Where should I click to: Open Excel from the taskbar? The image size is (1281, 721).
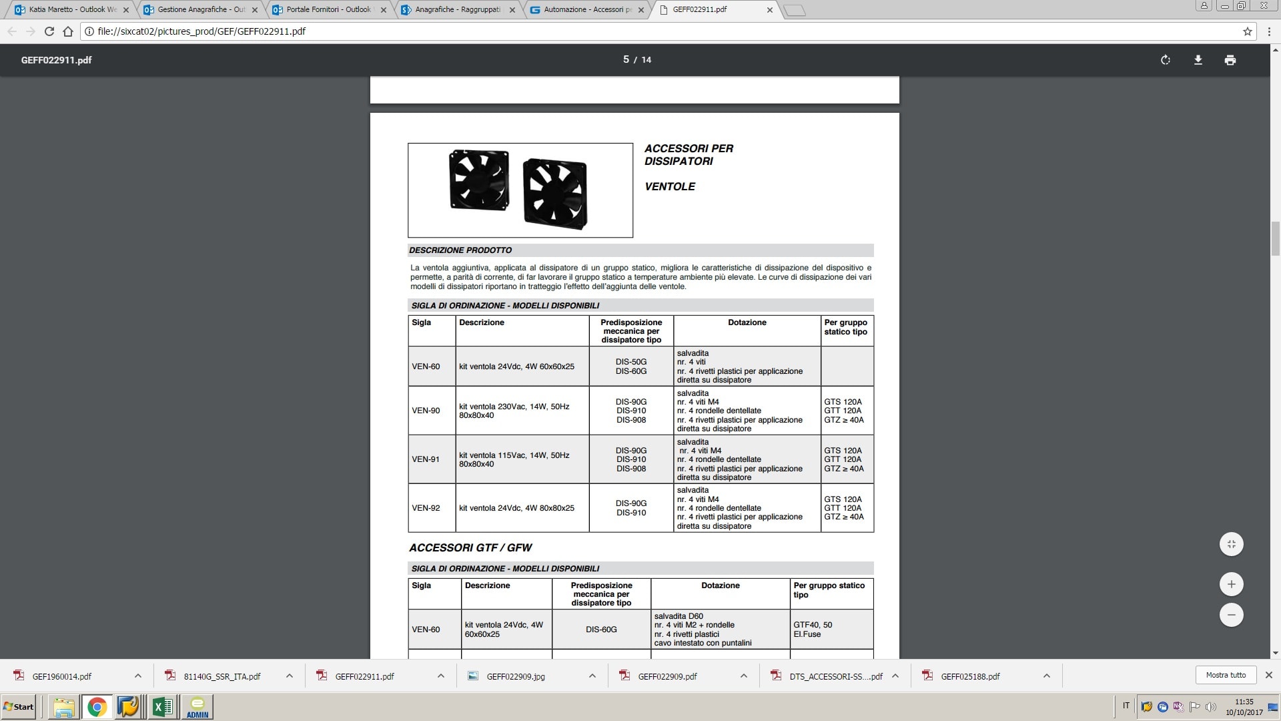tap(162, 706)
